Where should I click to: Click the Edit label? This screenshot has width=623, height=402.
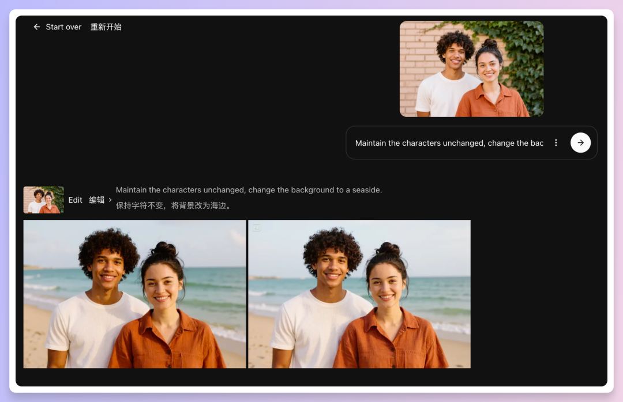point(75,200)
